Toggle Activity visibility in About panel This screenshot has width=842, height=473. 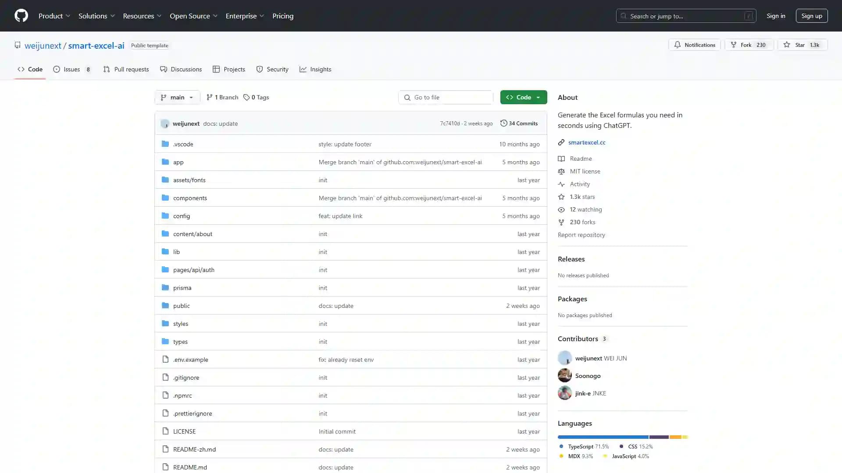coord(579,184)
